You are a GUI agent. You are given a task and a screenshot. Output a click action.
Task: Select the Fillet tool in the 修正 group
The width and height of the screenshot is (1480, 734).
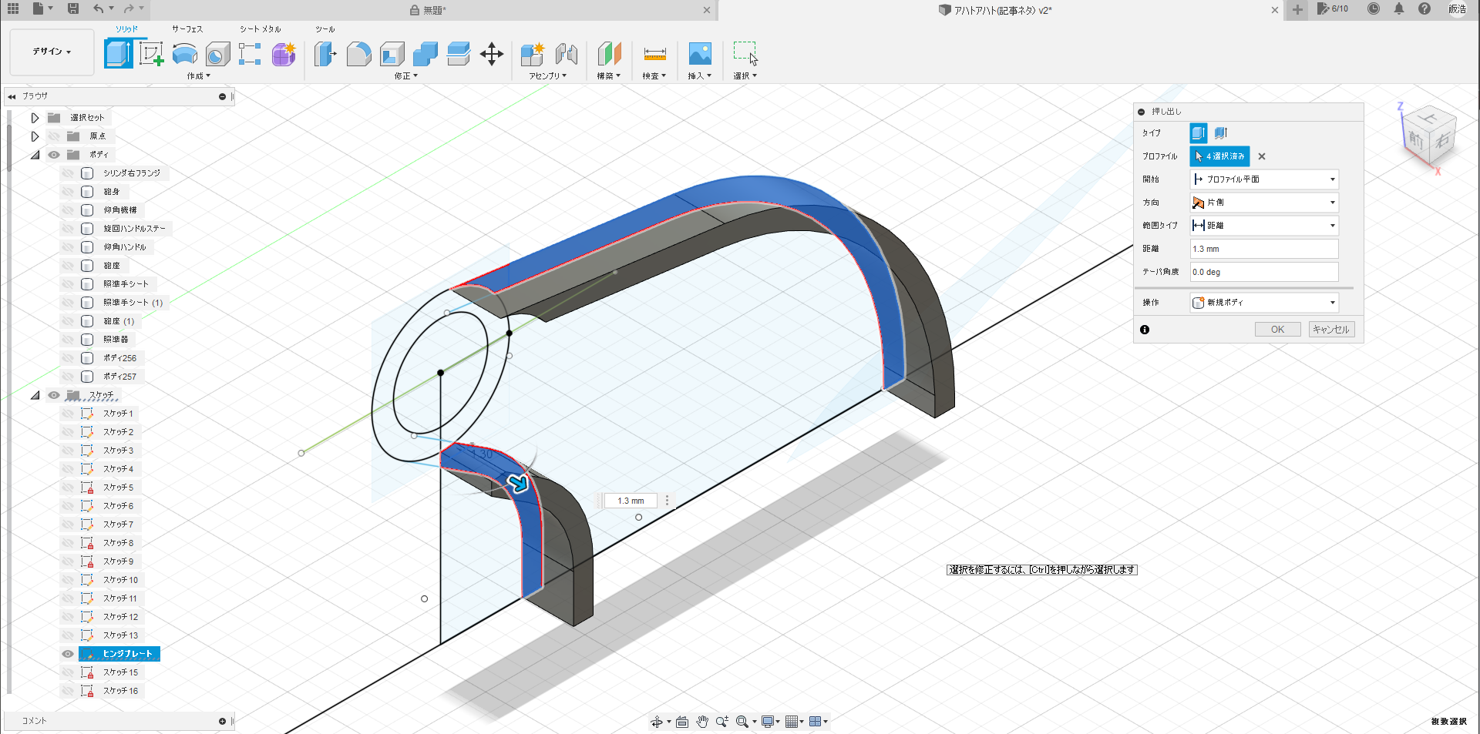point(358,54)
